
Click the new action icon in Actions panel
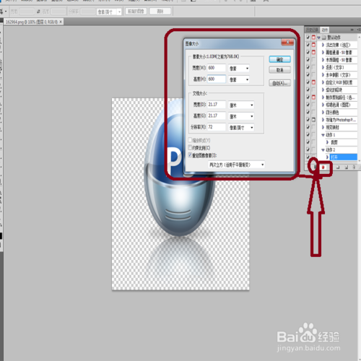pos(346,167)
